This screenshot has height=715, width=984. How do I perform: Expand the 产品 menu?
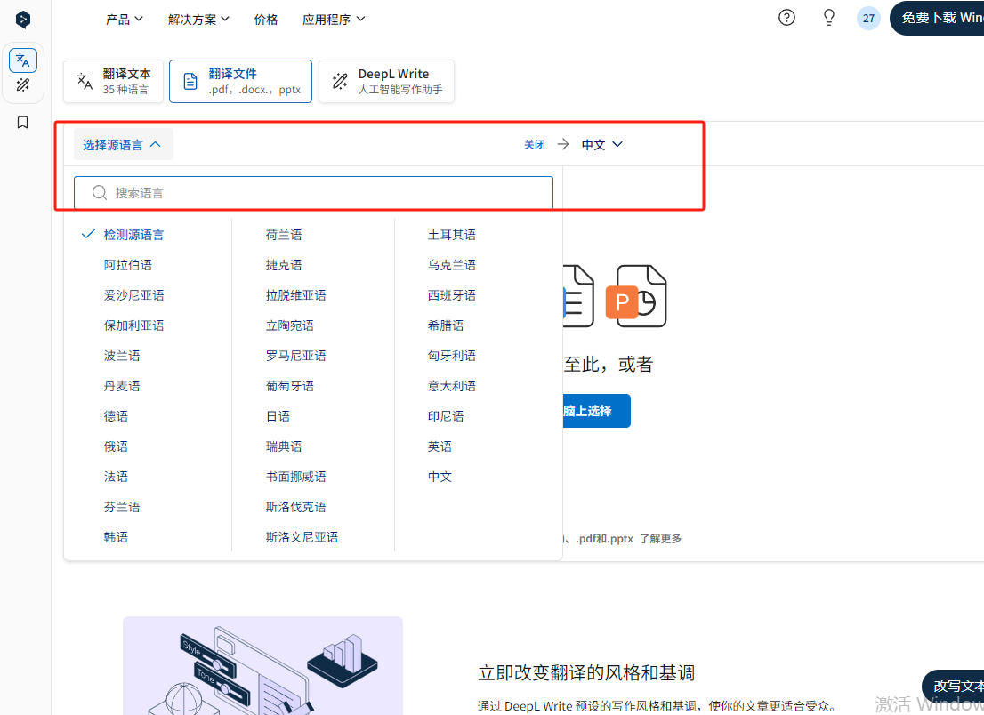(x=125, y=20)
